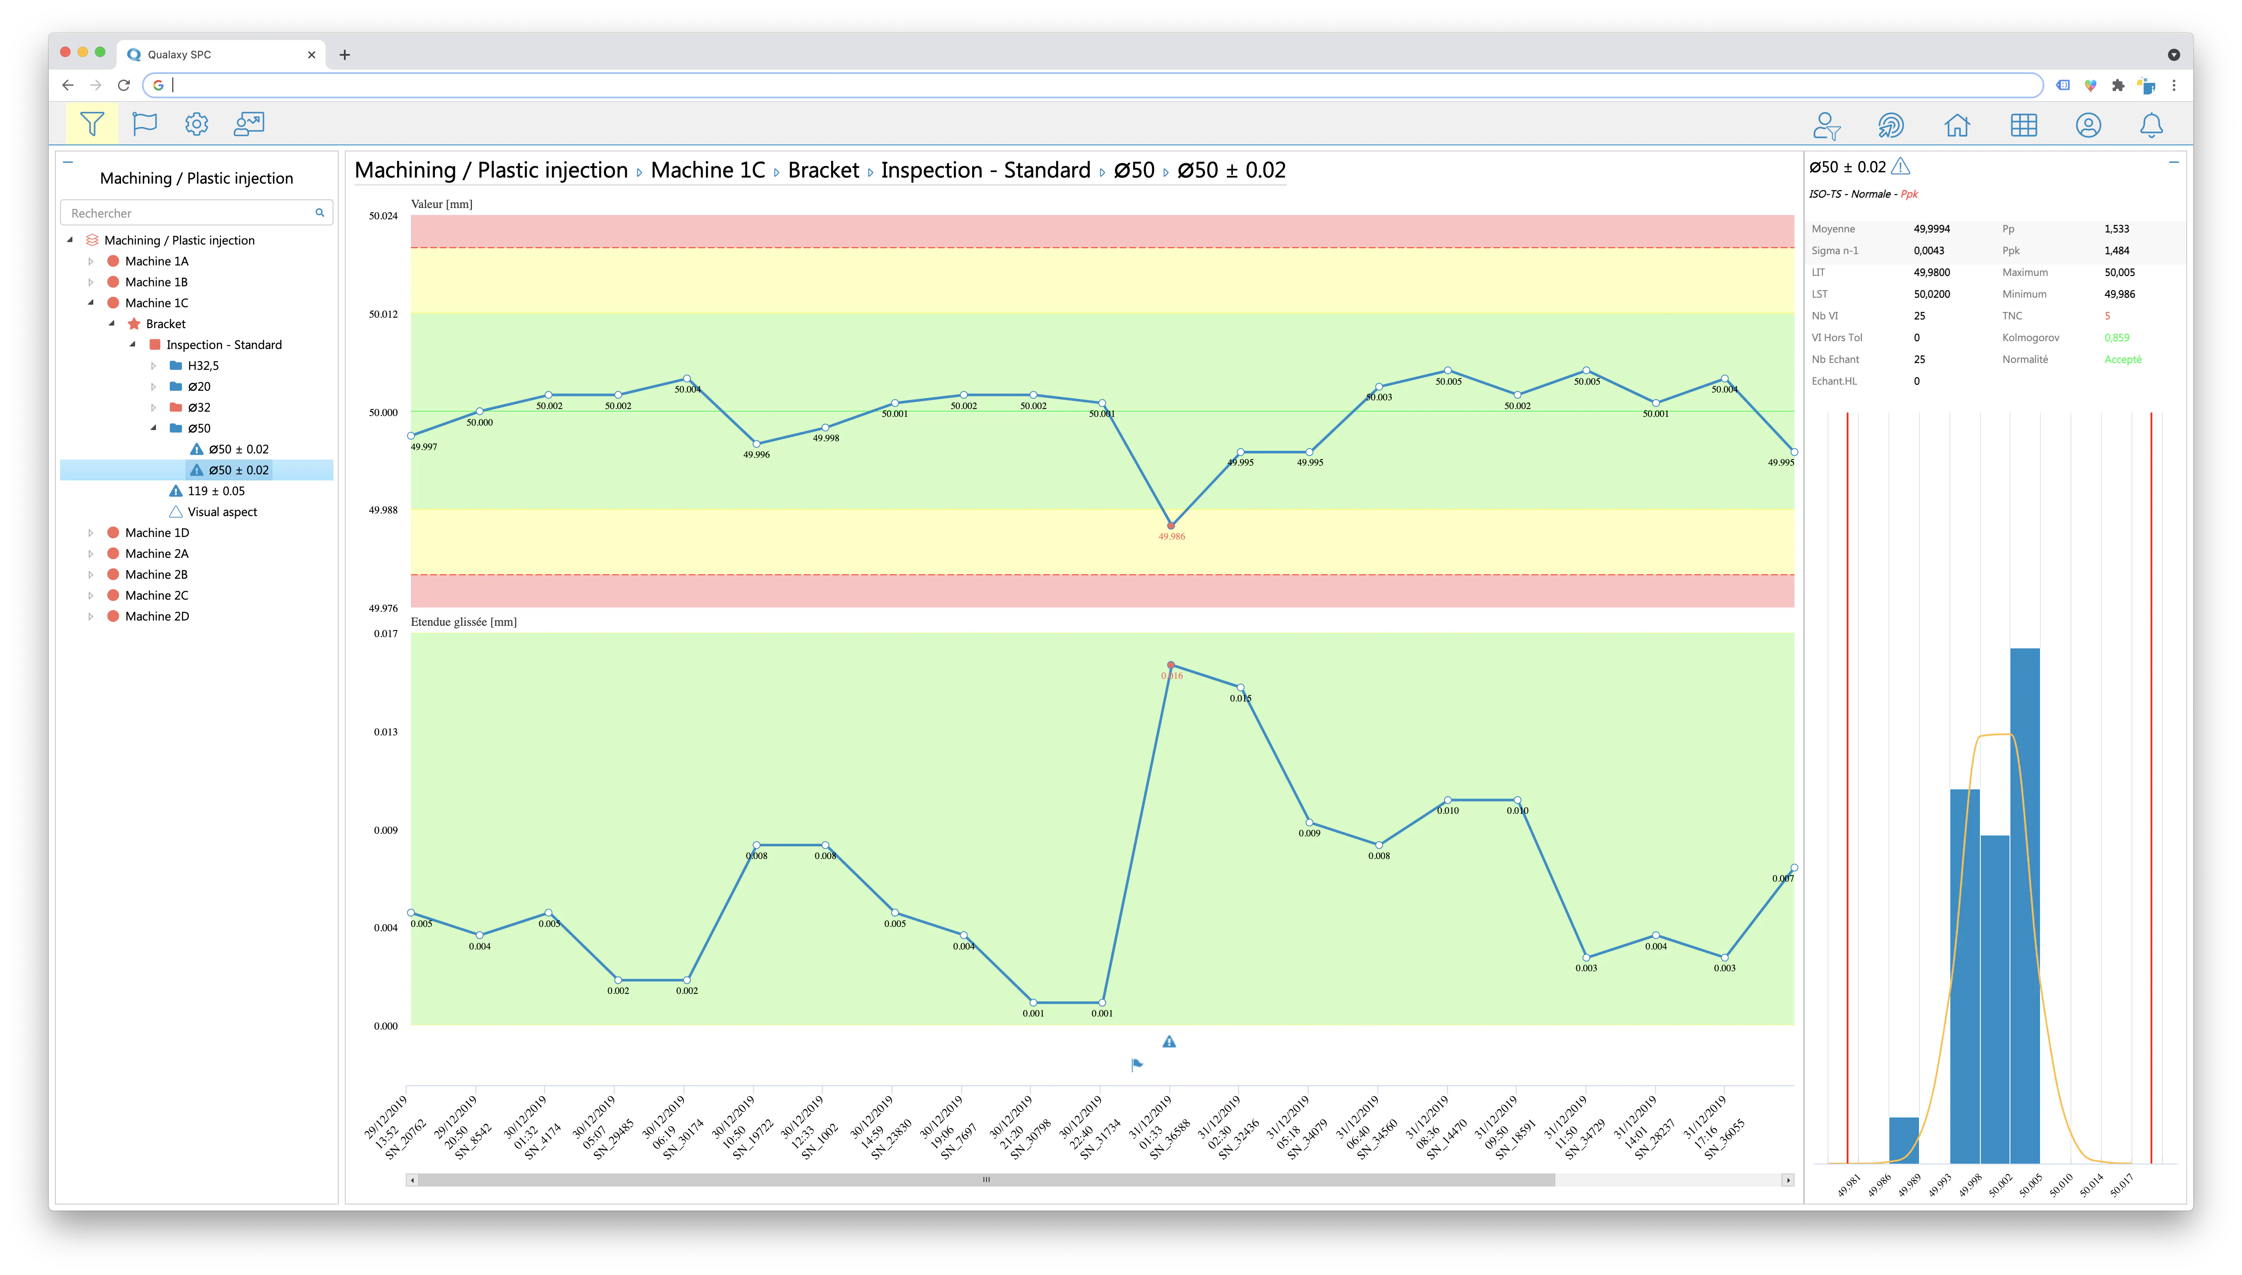The image size is (2242, 1275).
Task: Open the settings gear in toolbar
Action: (x=196, y=124)
